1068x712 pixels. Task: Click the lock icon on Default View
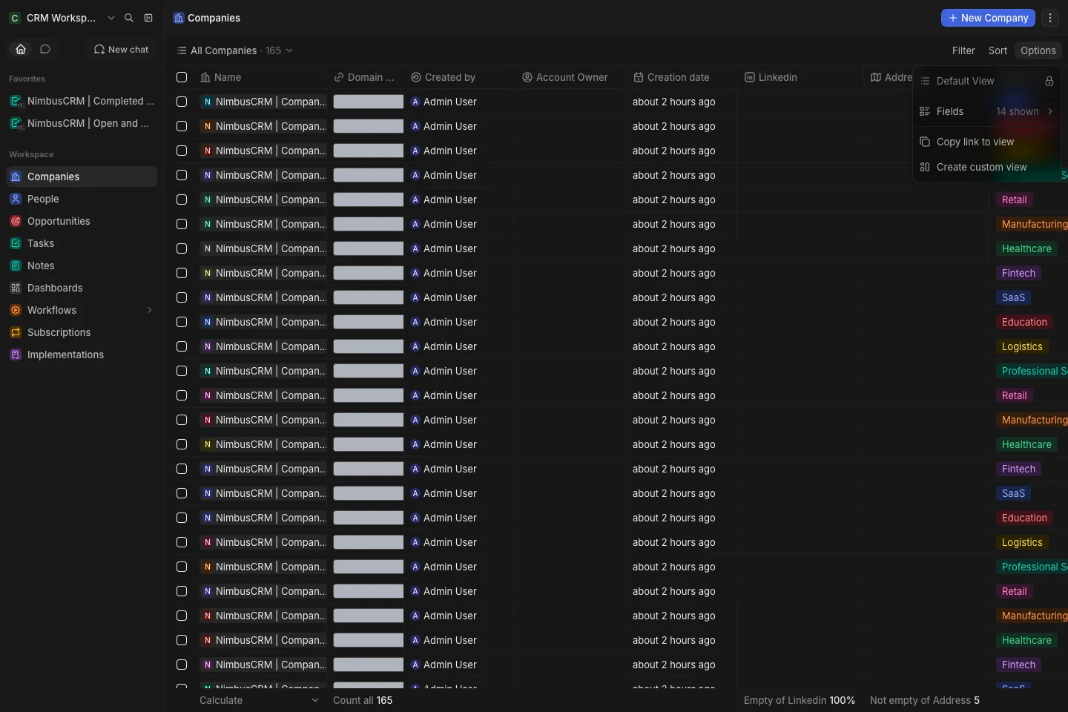click(x=1049, y=81)
